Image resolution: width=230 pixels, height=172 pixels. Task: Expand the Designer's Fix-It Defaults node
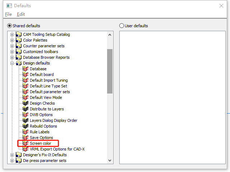click(12, 155)
